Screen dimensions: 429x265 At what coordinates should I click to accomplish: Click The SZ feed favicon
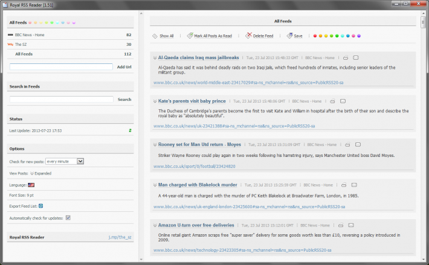10,44
